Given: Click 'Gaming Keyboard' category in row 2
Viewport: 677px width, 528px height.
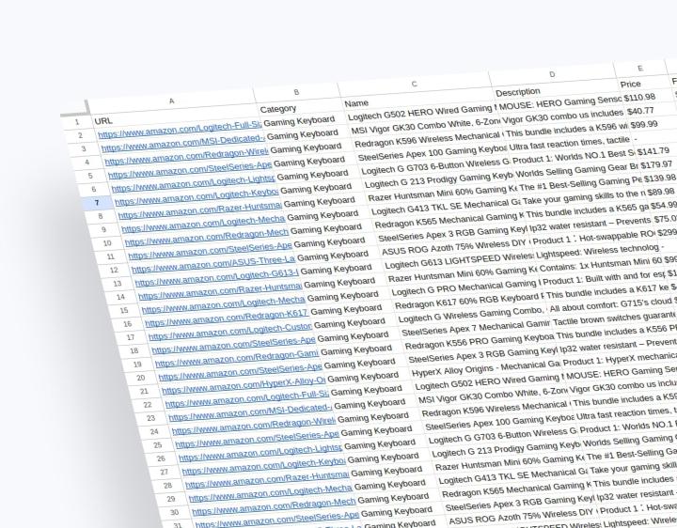Looking at the screenshot, I should coord(299,121).
